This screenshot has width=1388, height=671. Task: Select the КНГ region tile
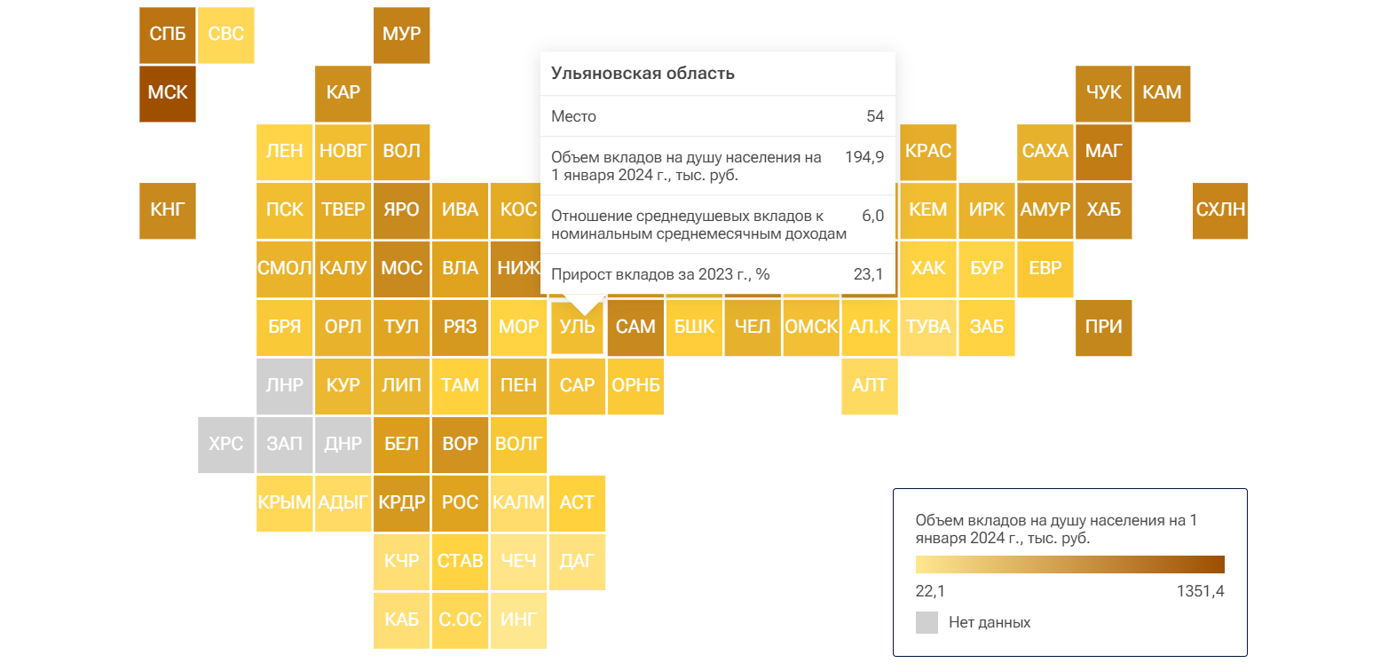[x=168, y=210]
